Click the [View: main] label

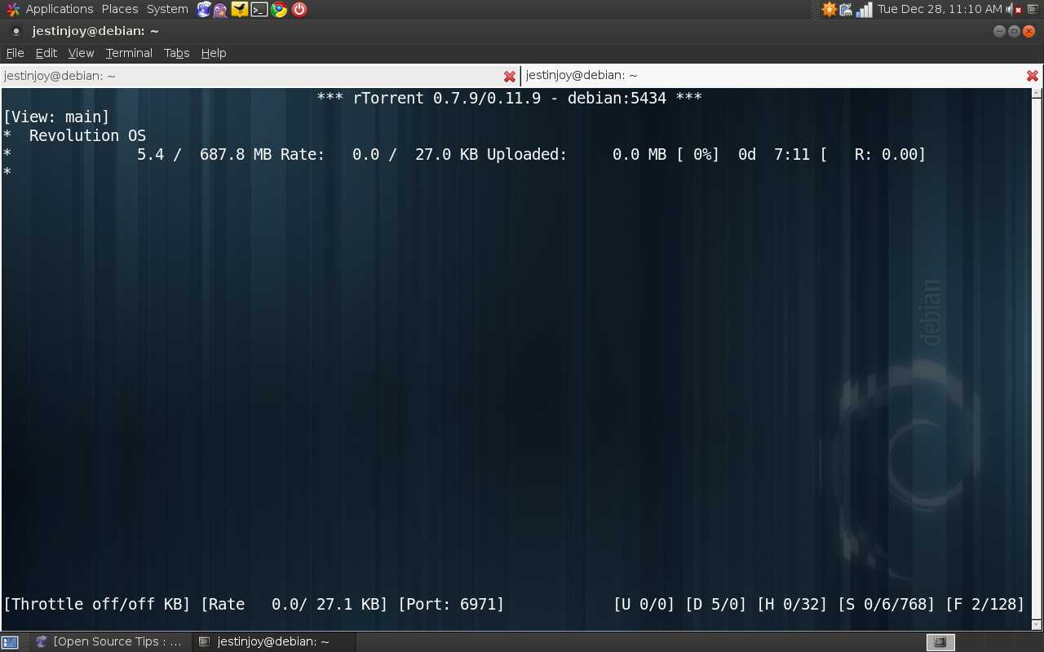click(56, 117)
